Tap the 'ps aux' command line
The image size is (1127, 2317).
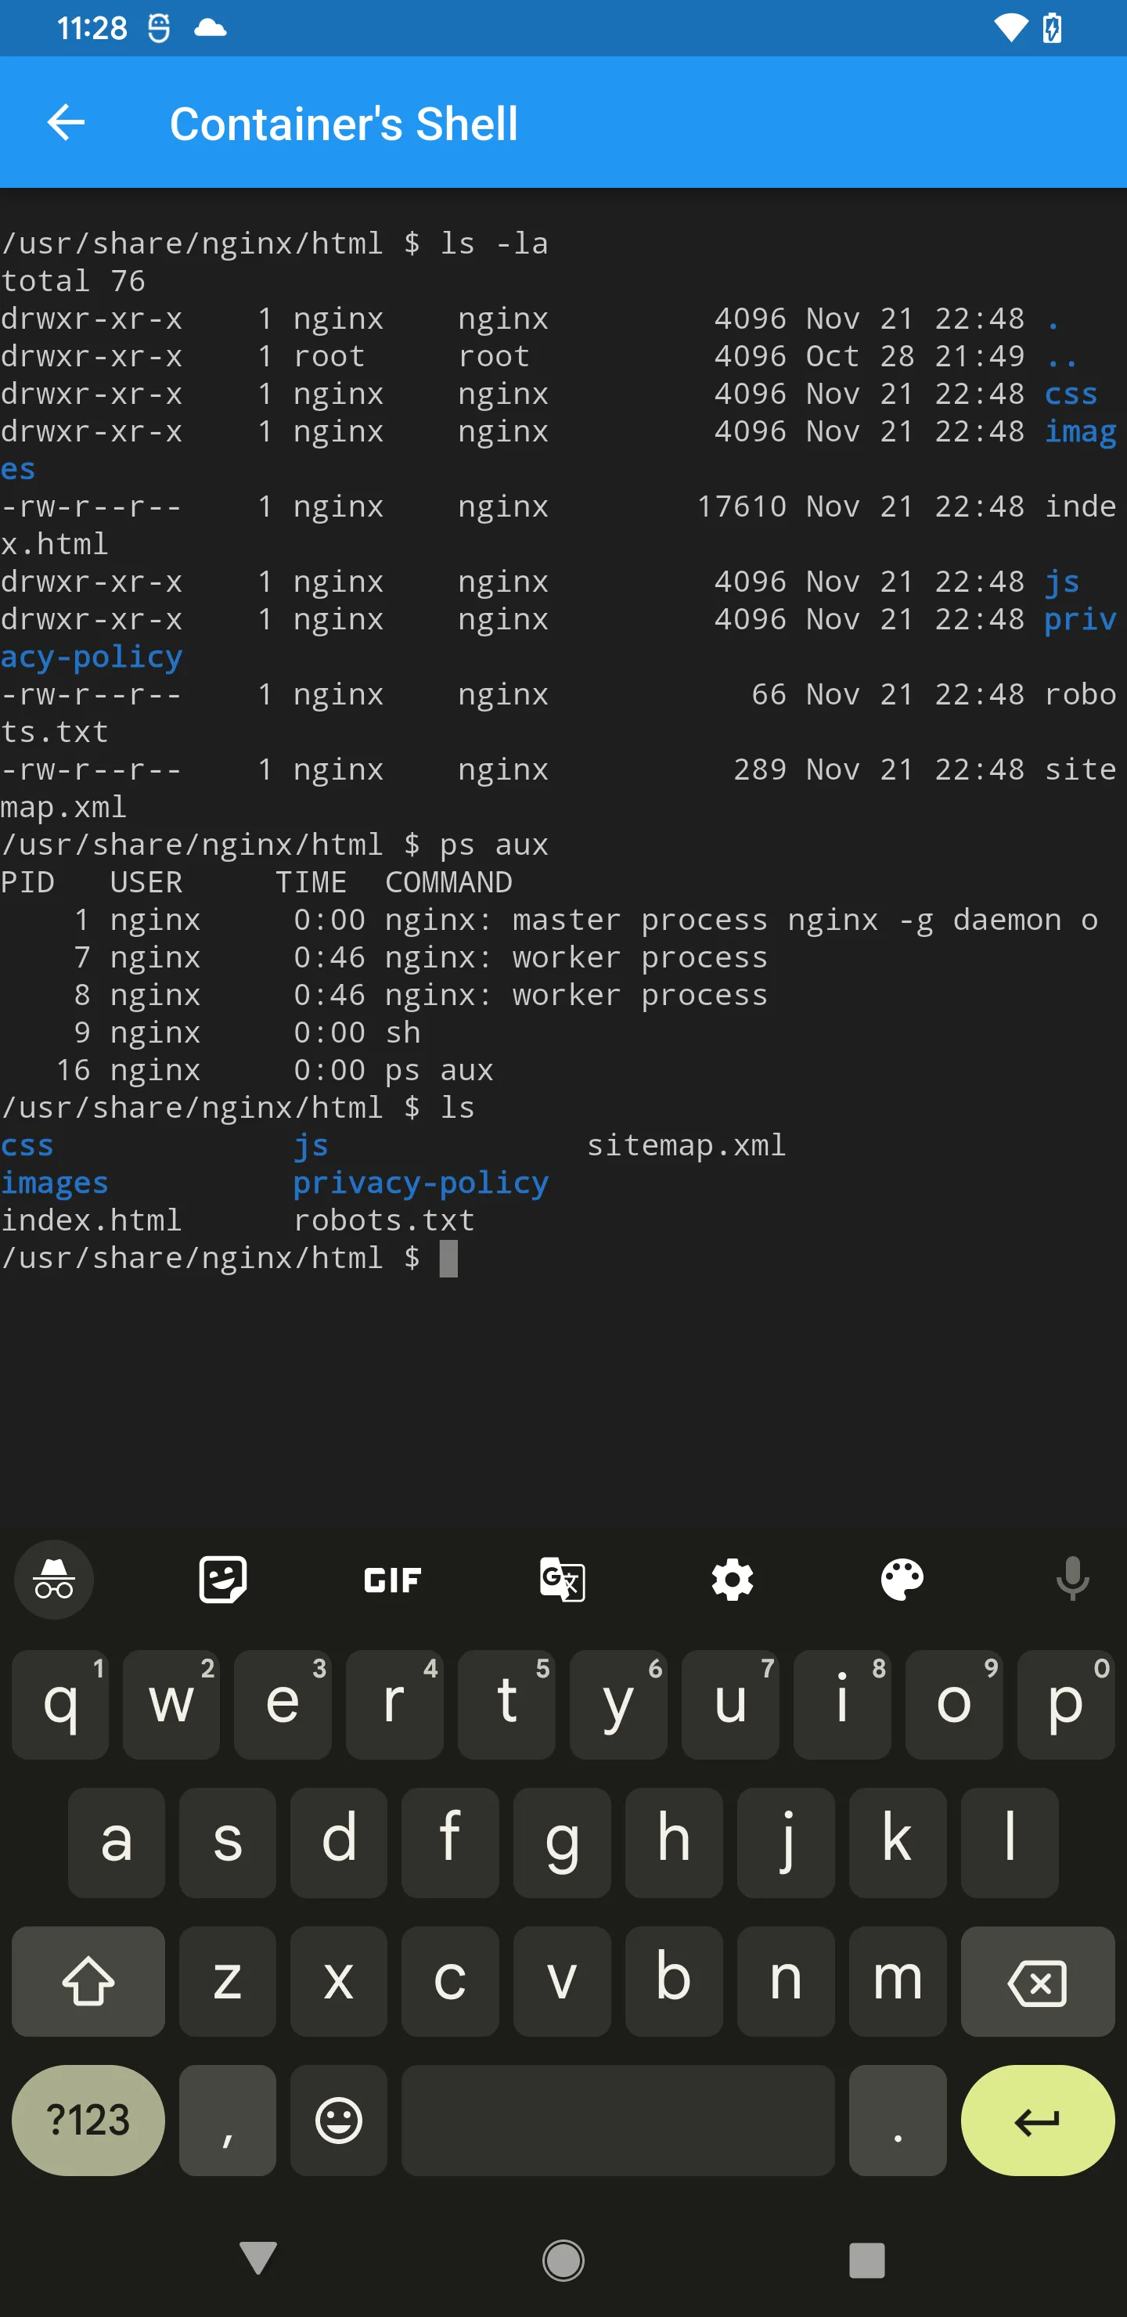275,845
